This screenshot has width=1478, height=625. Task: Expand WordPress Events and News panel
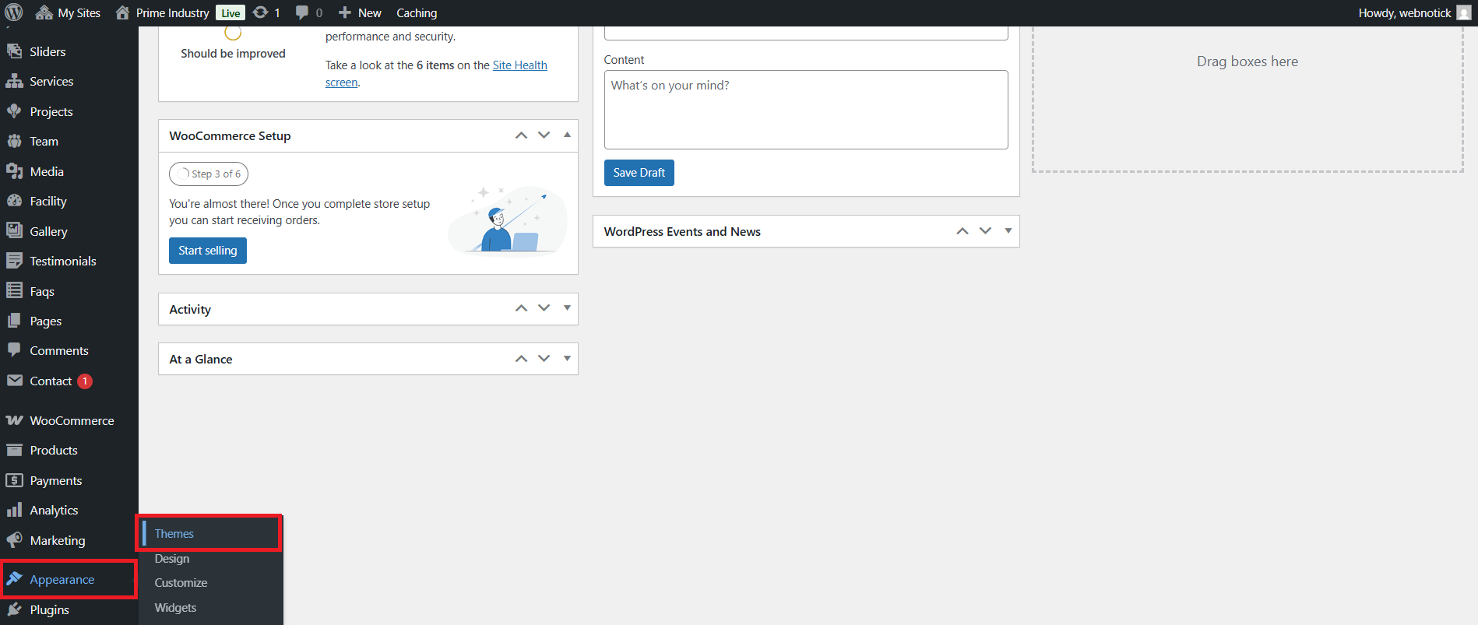click(1008, 231)
